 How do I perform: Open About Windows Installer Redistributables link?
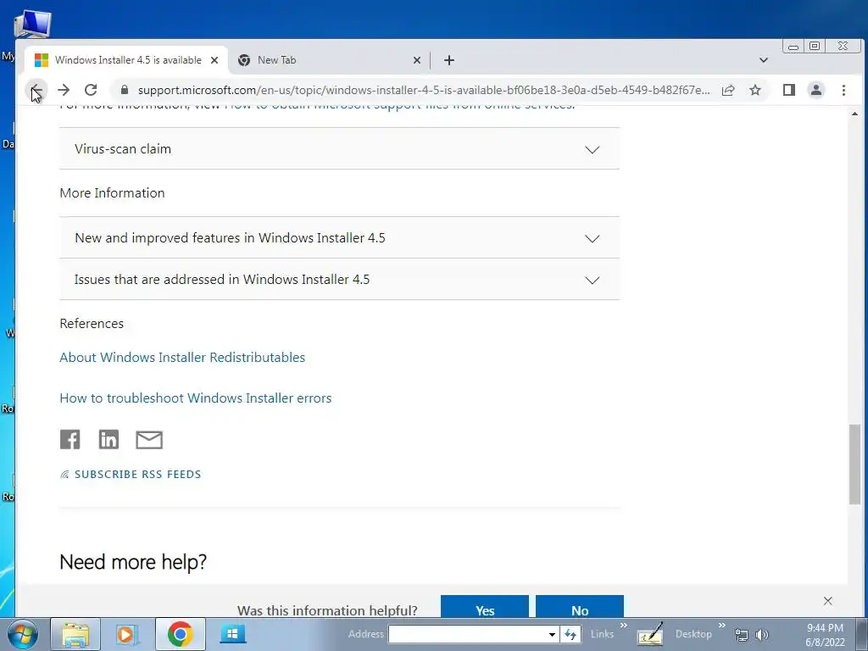click(182, 357)
